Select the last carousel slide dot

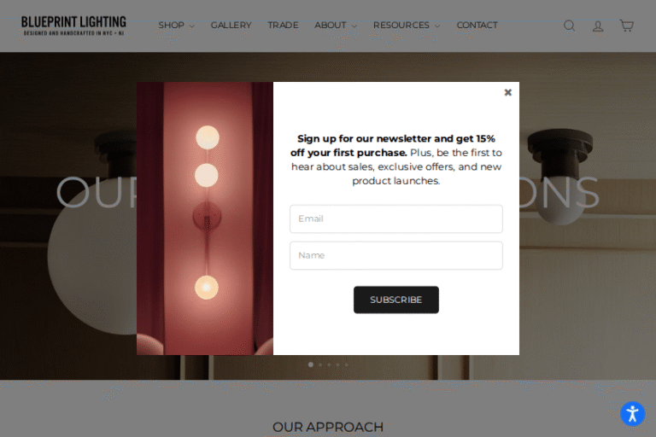click(347, 364)
